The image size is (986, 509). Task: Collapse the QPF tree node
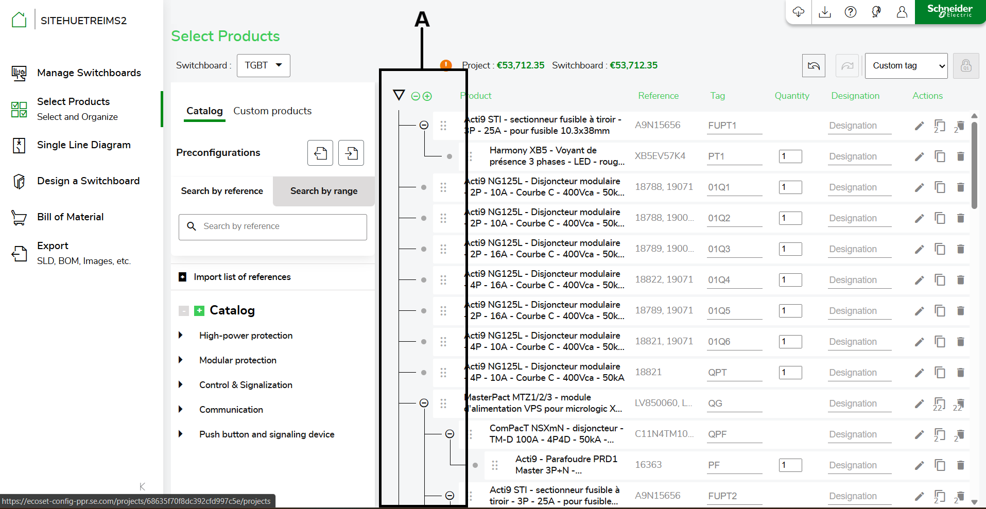pos(449,434)
